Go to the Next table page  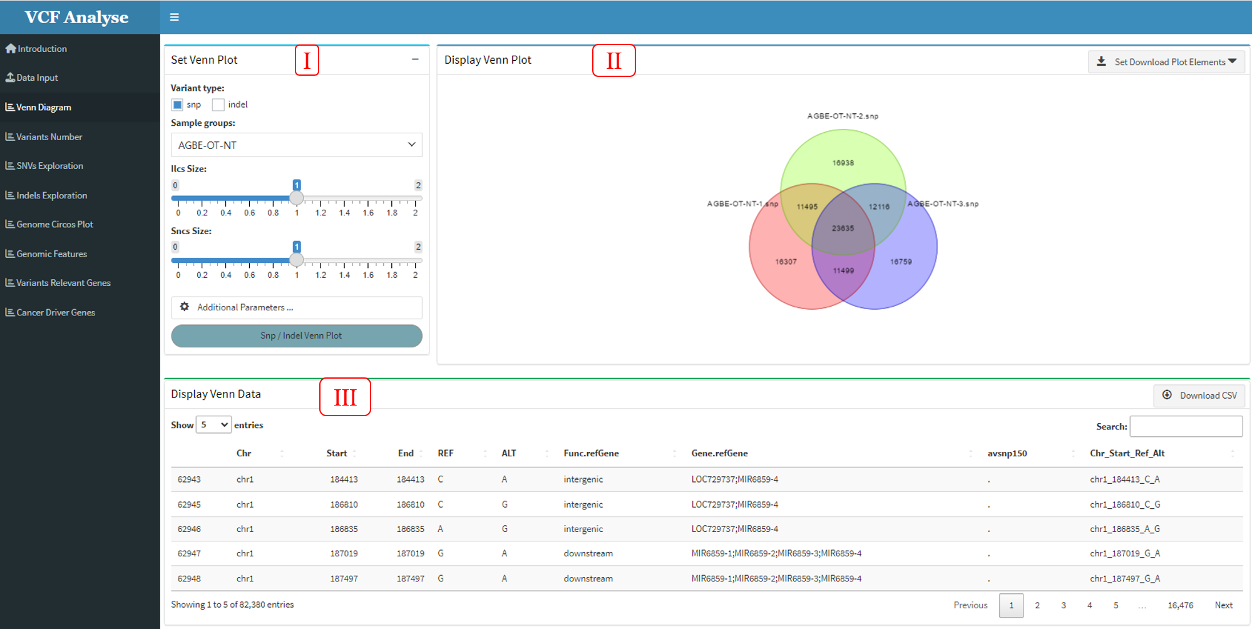[1223, 605]
